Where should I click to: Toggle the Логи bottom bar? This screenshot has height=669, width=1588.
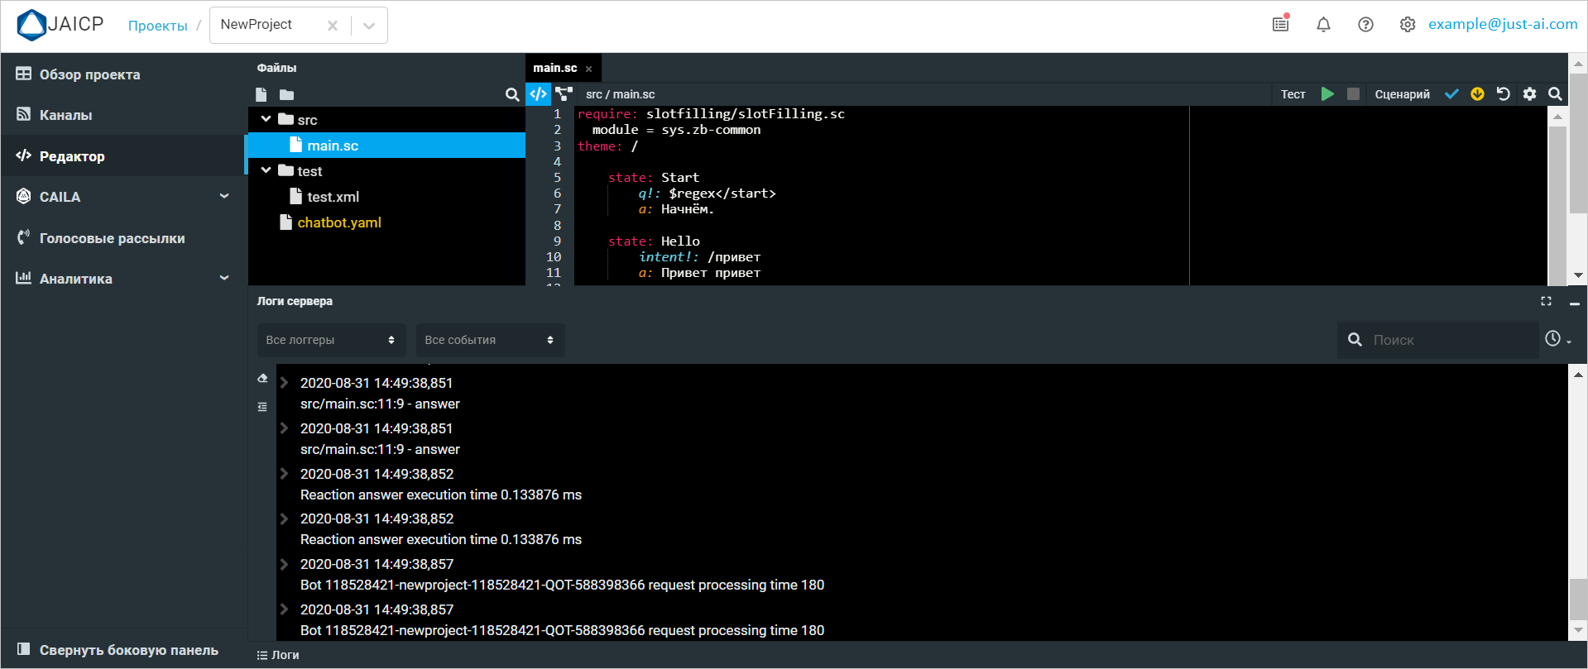(278, 655)
